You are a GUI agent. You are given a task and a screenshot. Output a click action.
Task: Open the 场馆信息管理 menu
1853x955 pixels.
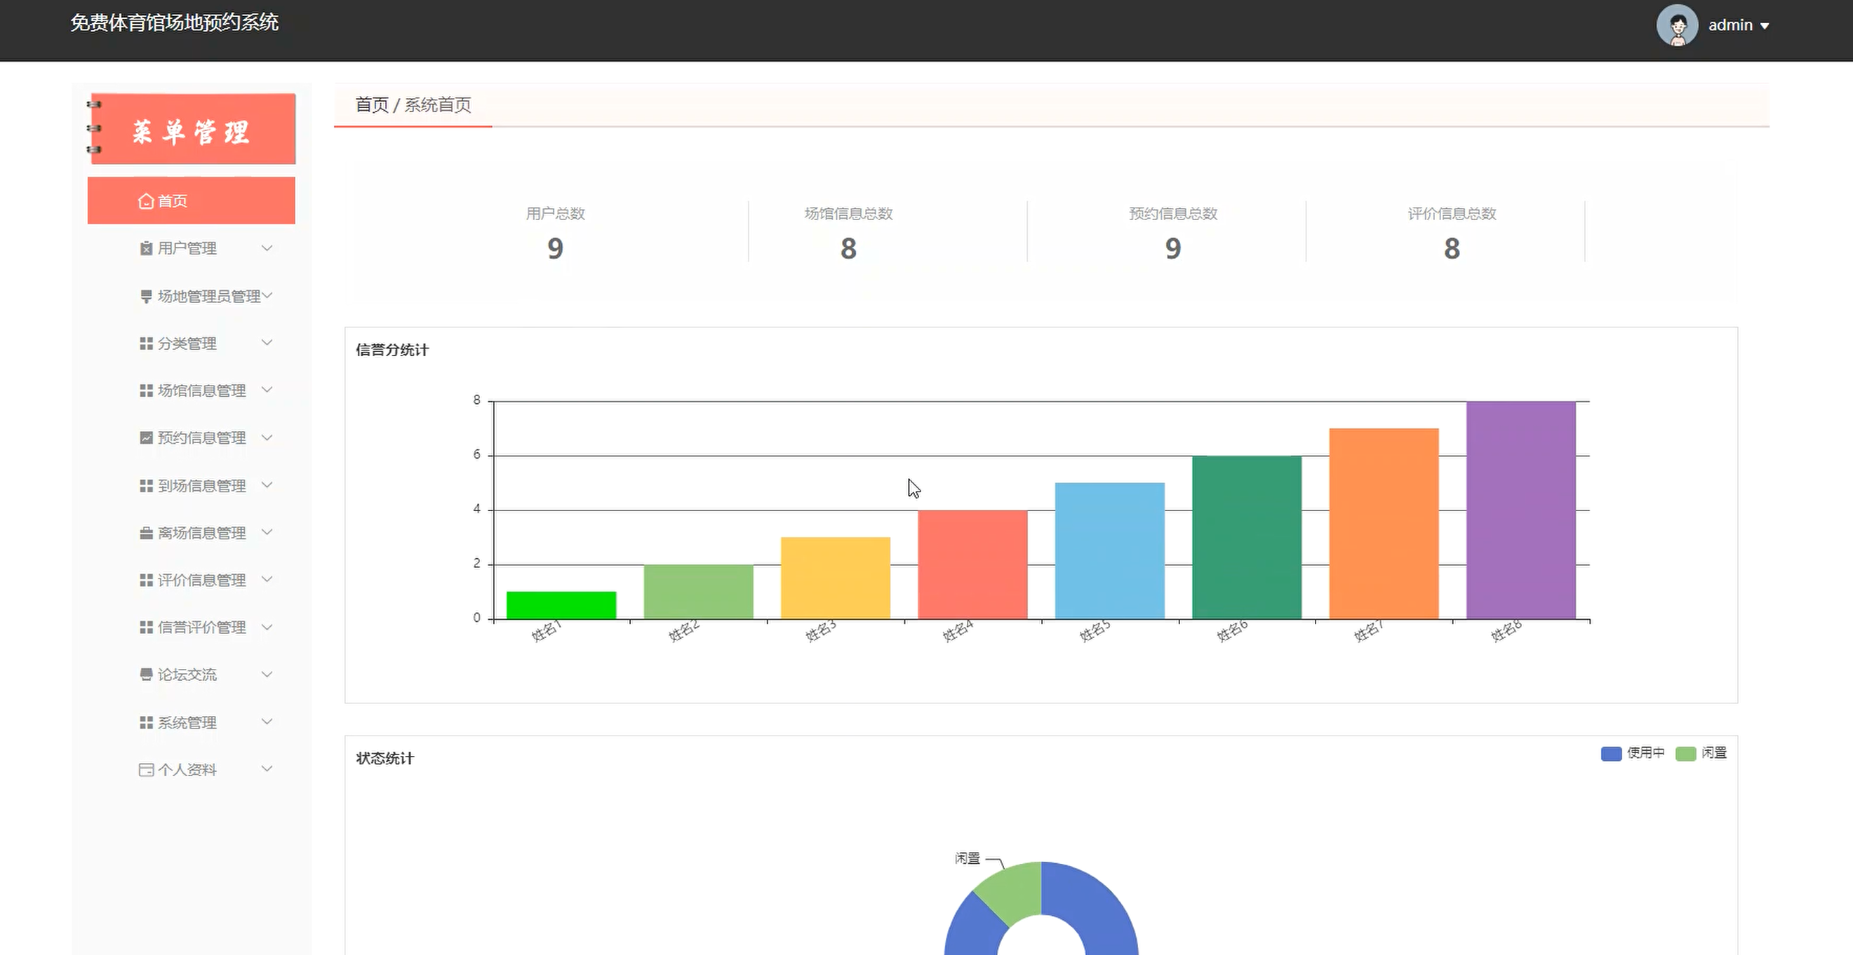[x=192, y=391]
